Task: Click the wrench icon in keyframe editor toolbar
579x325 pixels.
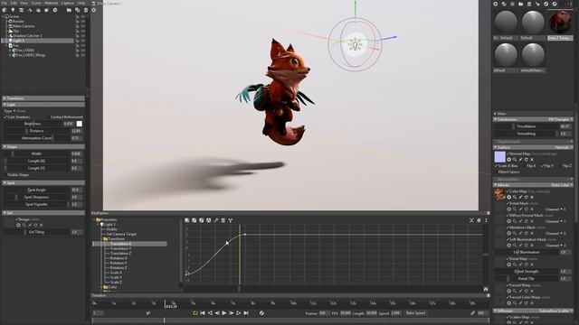Action: 216,220
